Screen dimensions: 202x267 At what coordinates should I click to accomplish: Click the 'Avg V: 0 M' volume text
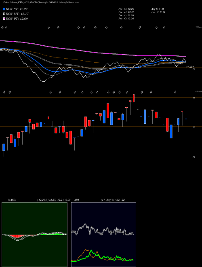[x=157, y=8]
